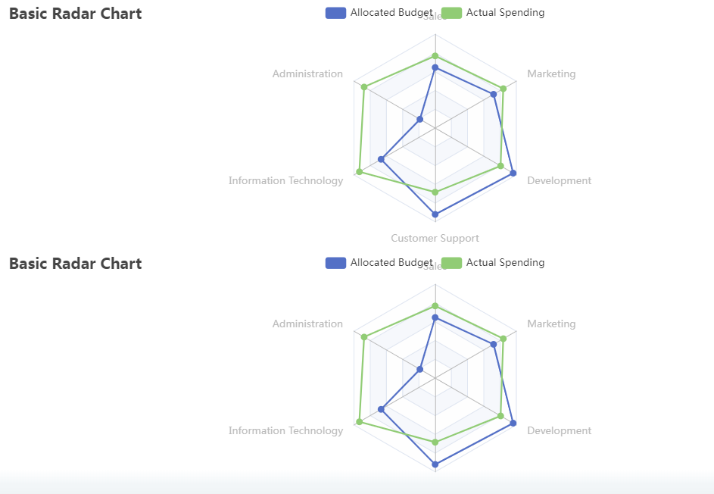Select bottom chart blue Information Technology point
This screenshot has height=494, width=714.
[x=381, y=410]
